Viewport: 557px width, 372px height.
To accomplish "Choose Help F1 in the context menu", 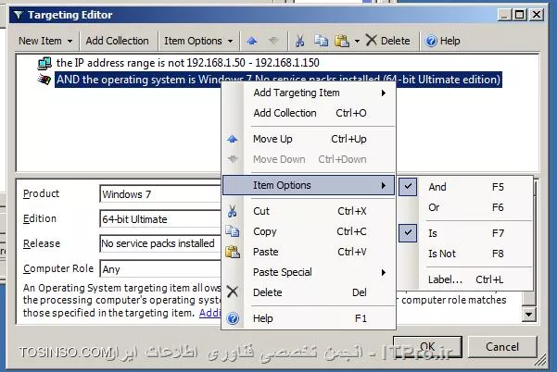I will (309, 318).
